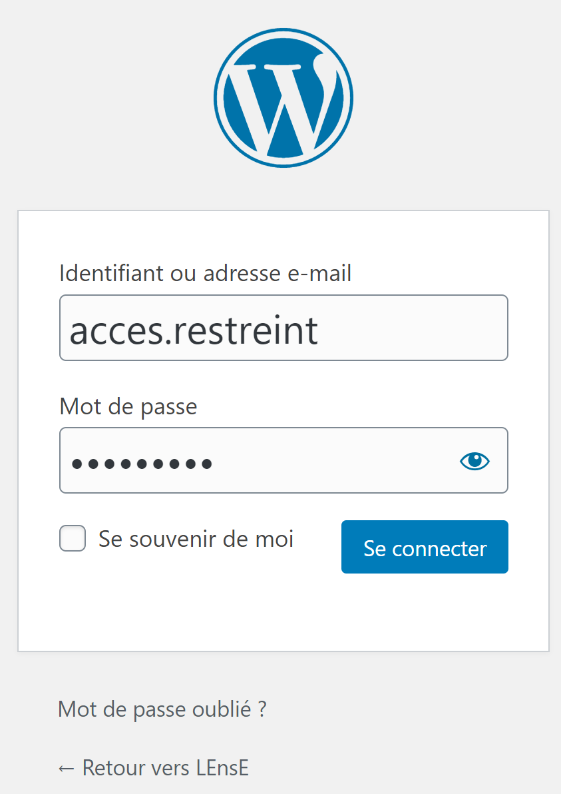Screen dimensions: 561x794
Task: Focus the Identifiant ou adresse e-mail field
Action: [283, 328]
